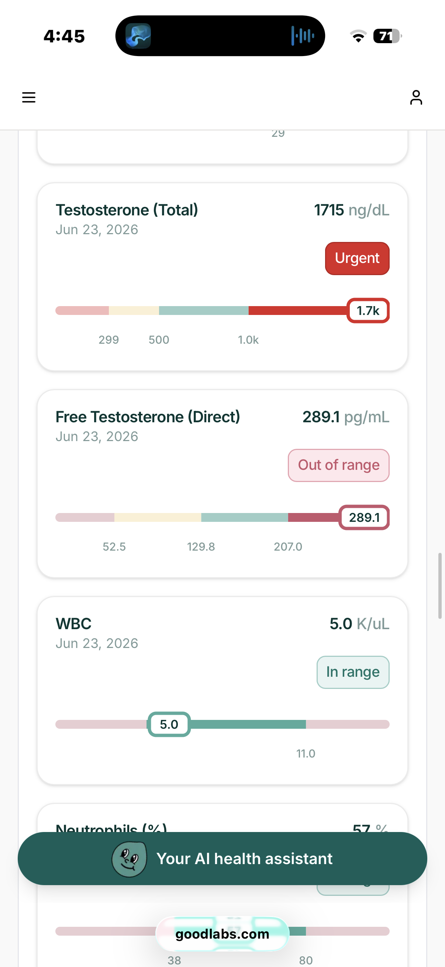Tap the battery indicator showing 71
The image size is (445, 967).
[x=387, y=36]
